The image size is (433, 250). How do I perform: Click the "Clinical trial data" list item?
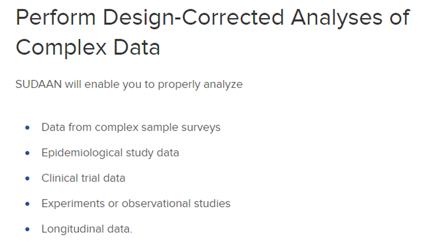(x=83, y=178)
